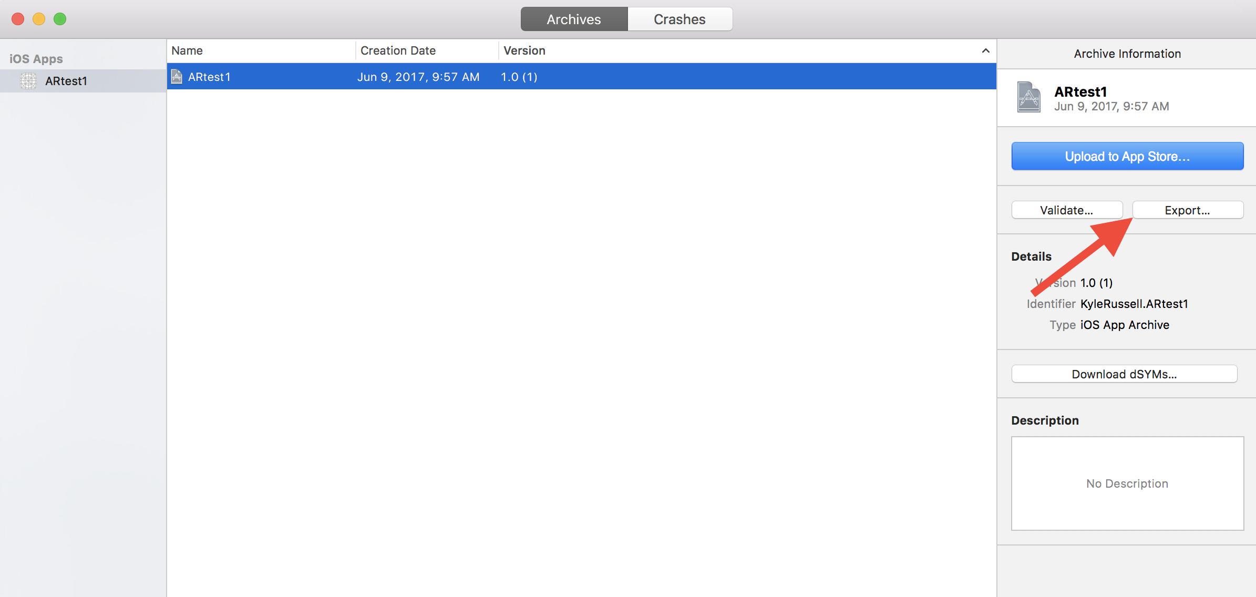Select ARtest1 under iOS Apps
This screenshot has height=597, width=1256.
pyautogui.click(x=66, y=81)
